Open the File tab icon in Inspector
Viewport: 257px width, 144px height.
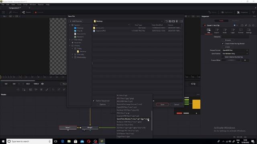(x=208, y=31)
